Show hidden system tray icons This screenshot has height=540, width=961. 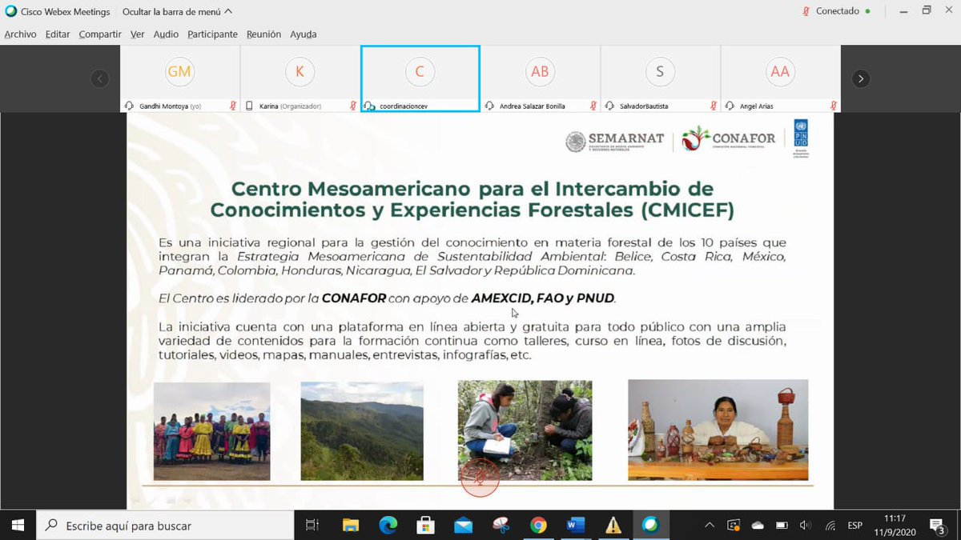(x=710, y=526)
